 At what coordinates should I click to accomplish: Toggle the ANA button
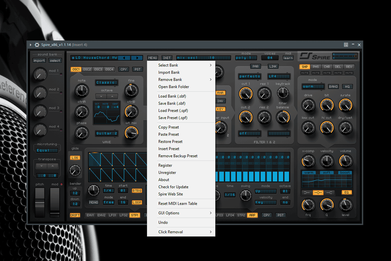coord(221,93)
